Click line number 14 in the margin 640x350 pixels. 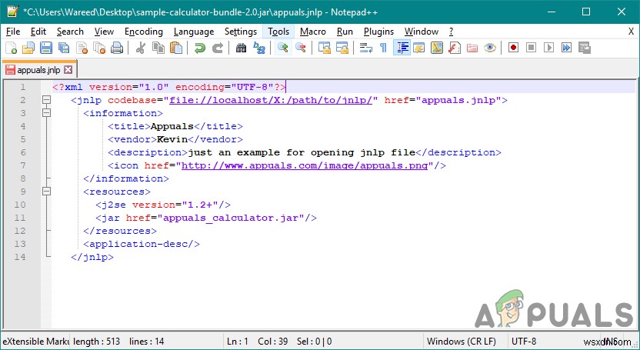point(20,257)
